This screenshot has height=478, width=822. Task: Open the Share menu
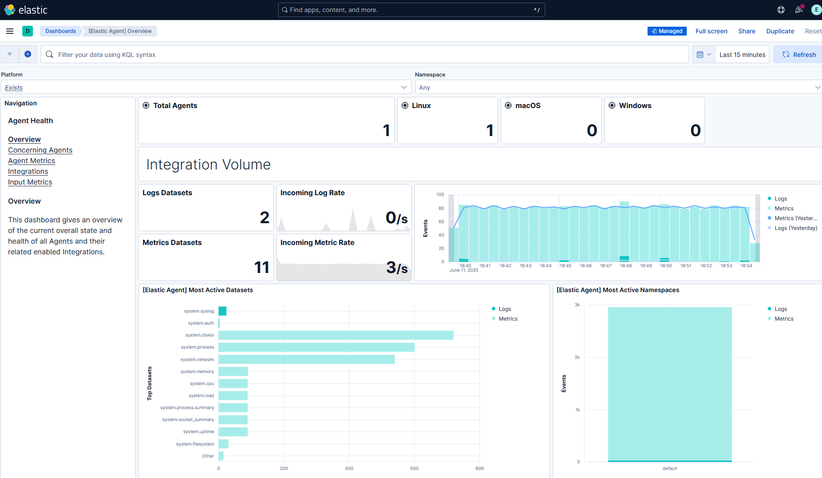[x=746, y=31]
